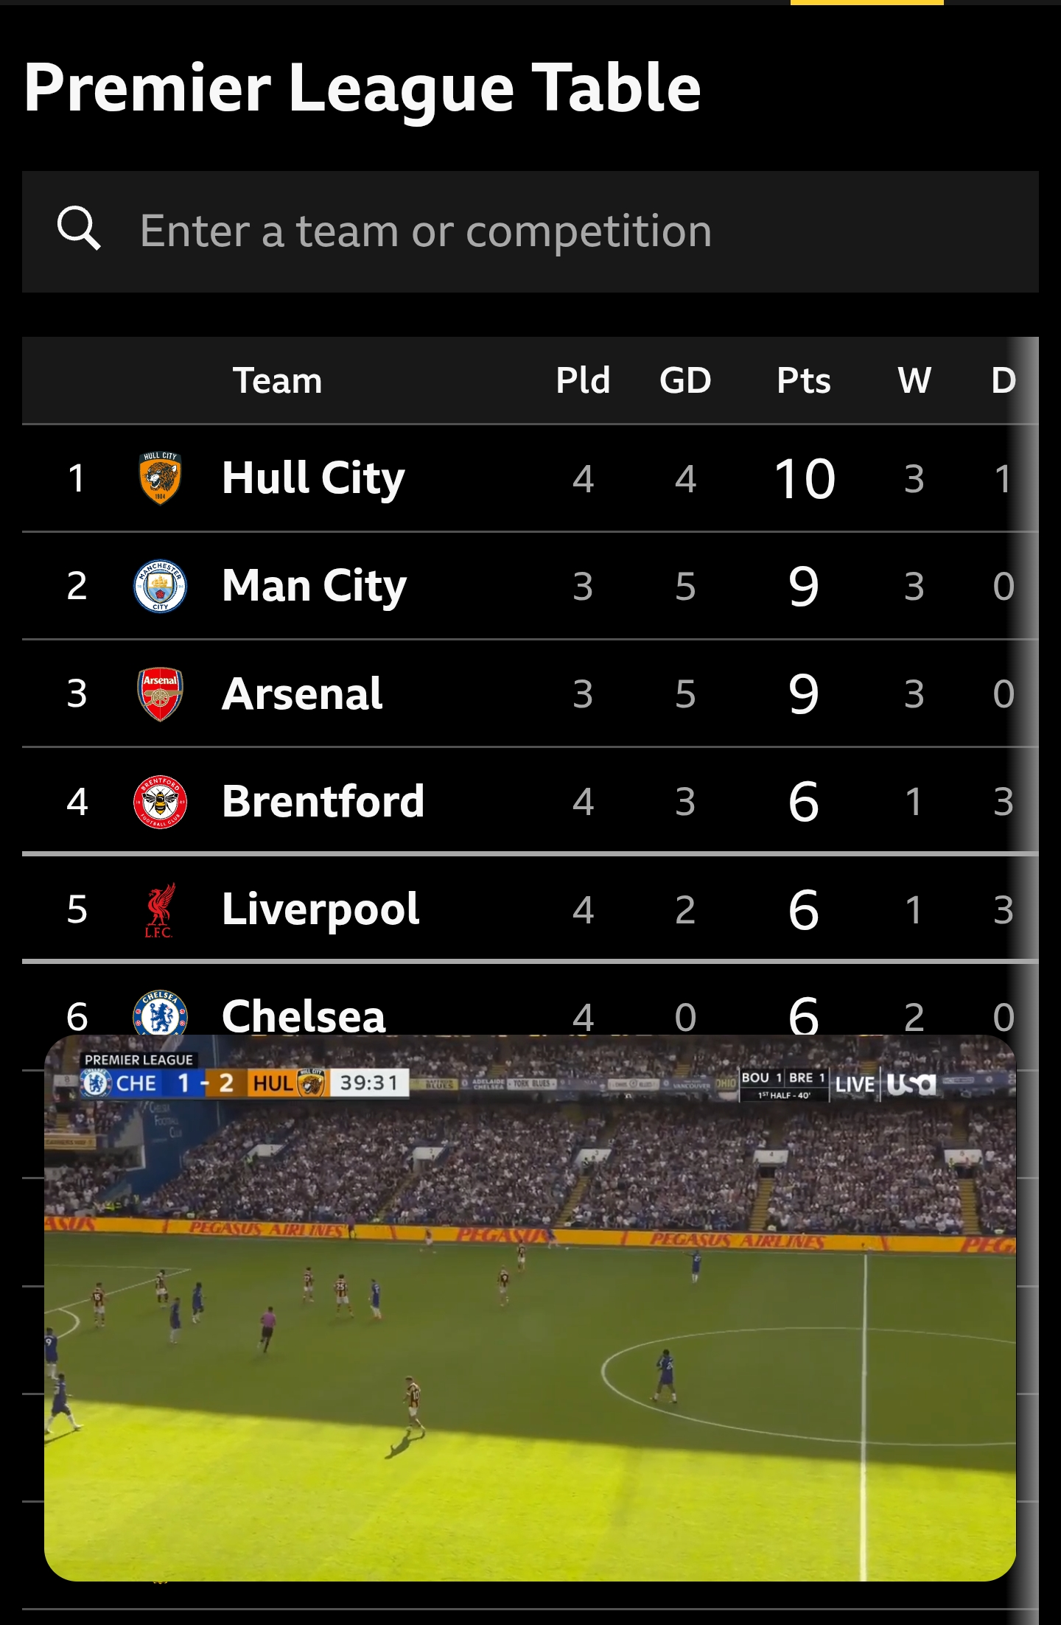Tap the search magnifier icon
This screenshot has width=1061, height=1625.
79,228
